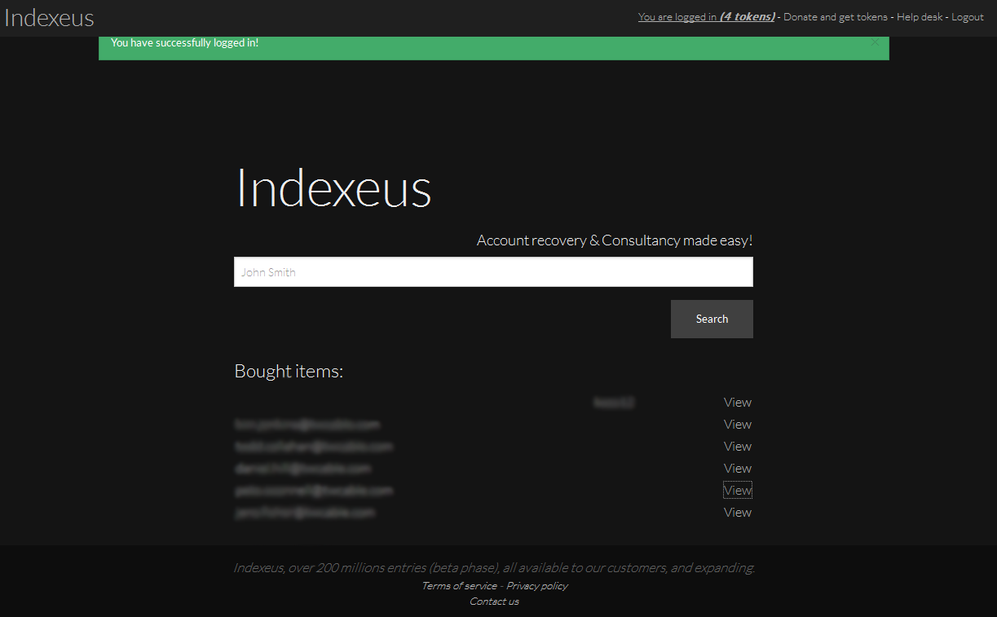Open the Terms of service page
Image resolution: width=997 pixels, height=617 pixels.
[x=459, y=586]
